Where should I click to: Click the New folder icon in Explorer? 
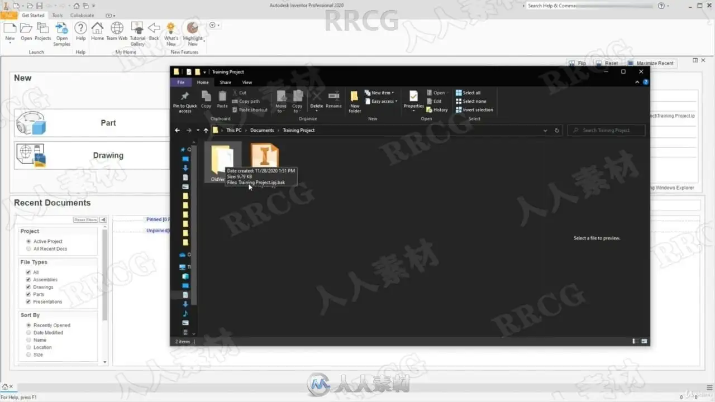(x=355, y=96)
